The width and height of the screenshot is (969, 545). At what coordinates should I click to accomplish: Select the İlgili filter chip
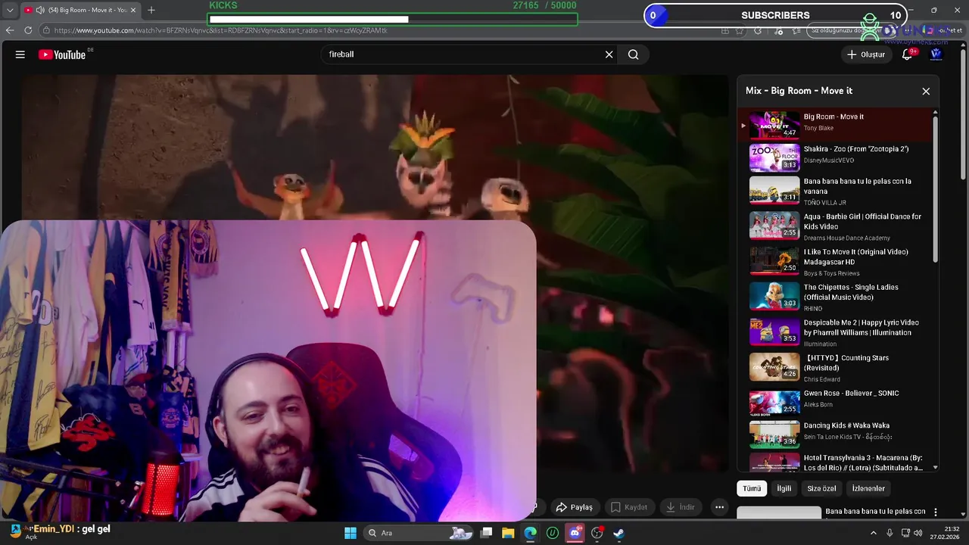coord(784,488)
